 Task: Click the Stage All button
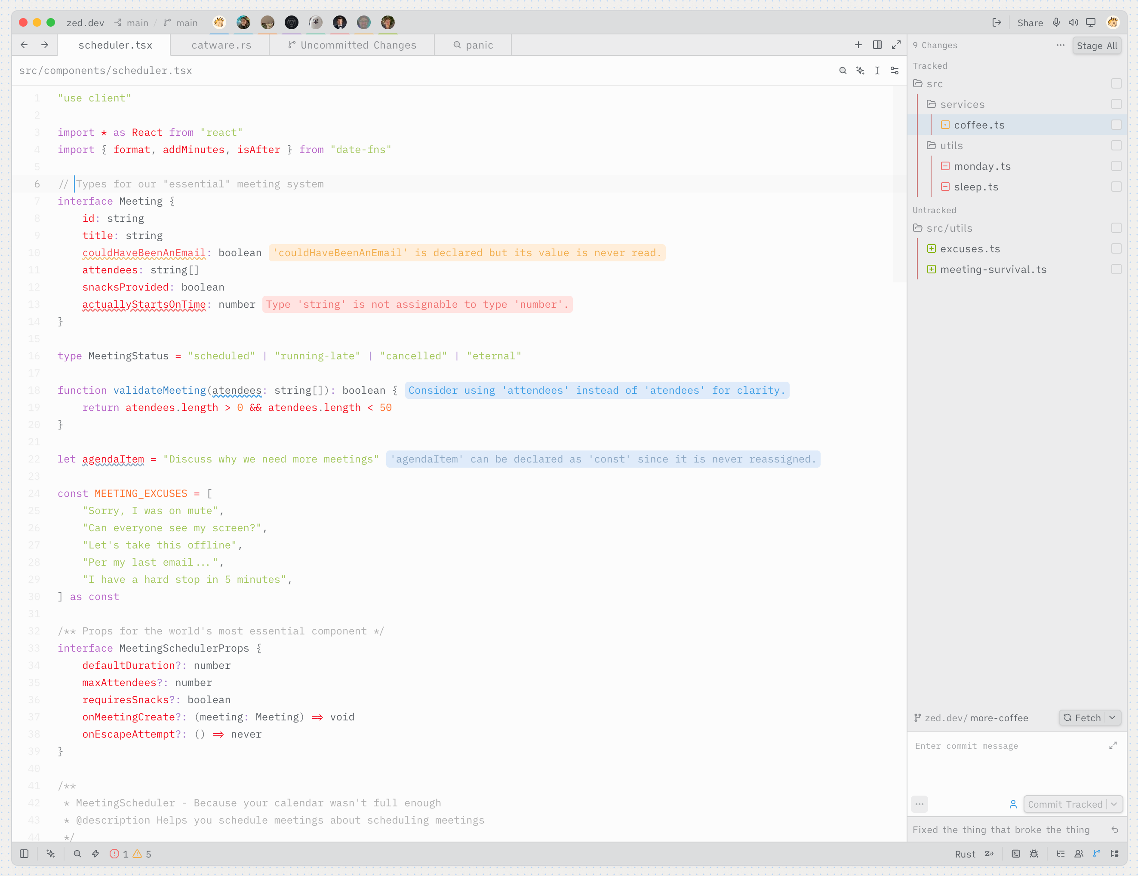1096,46
